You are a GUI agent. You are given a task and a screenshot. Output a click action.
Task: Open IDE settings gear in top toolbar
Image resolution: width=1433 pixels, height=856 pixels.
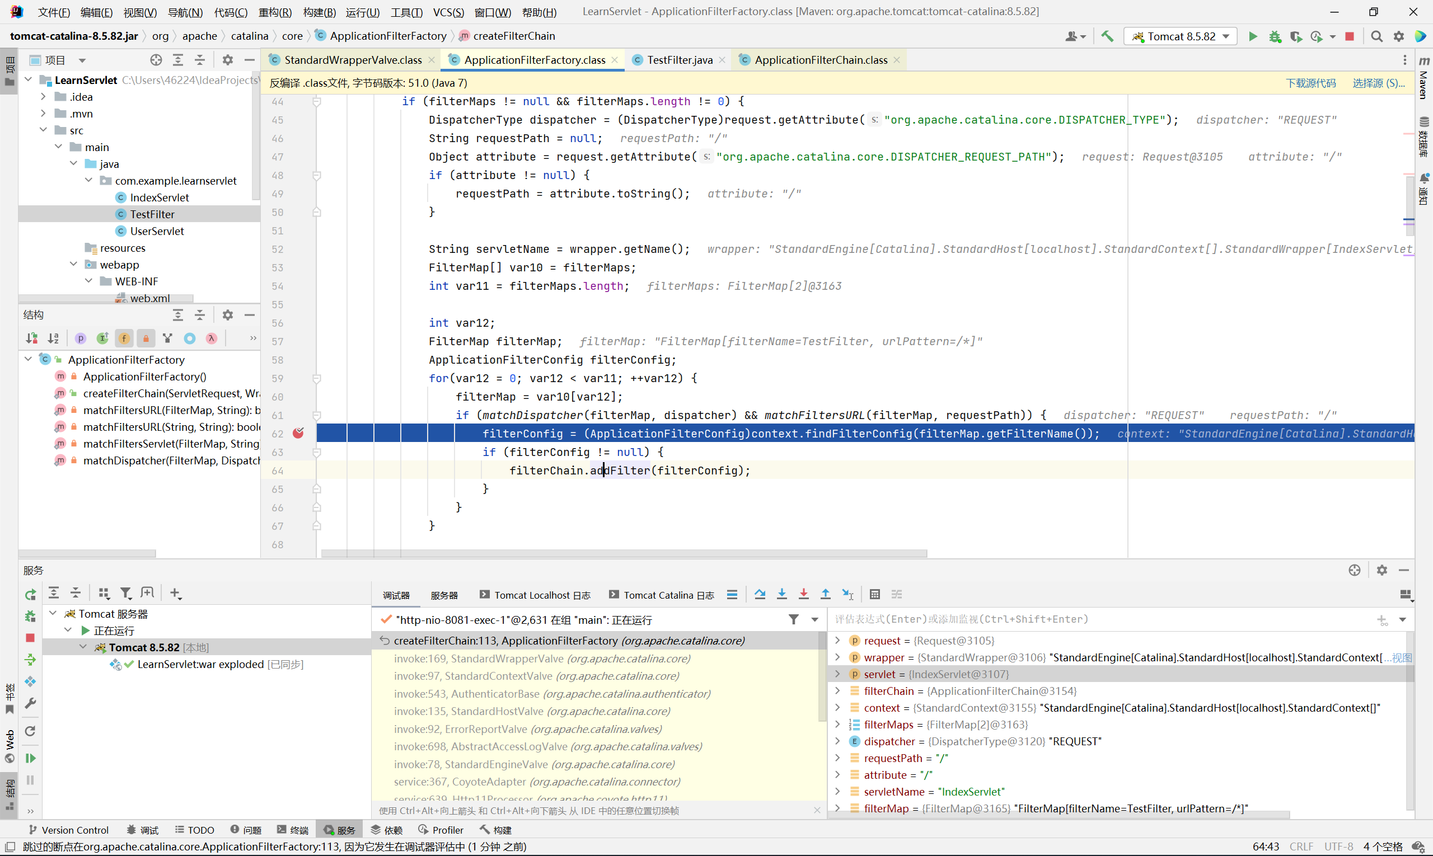[x=1399, y=36]
